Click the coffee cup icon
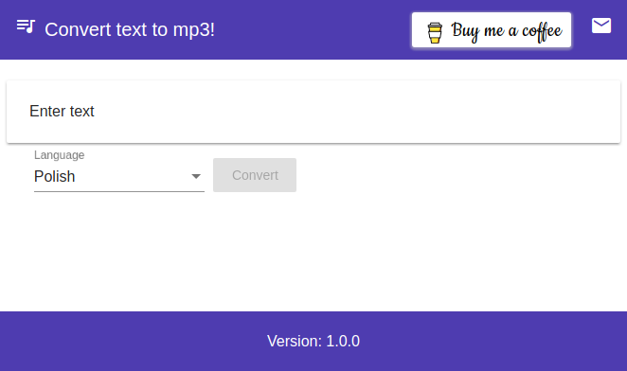 [x=435, y=32]
